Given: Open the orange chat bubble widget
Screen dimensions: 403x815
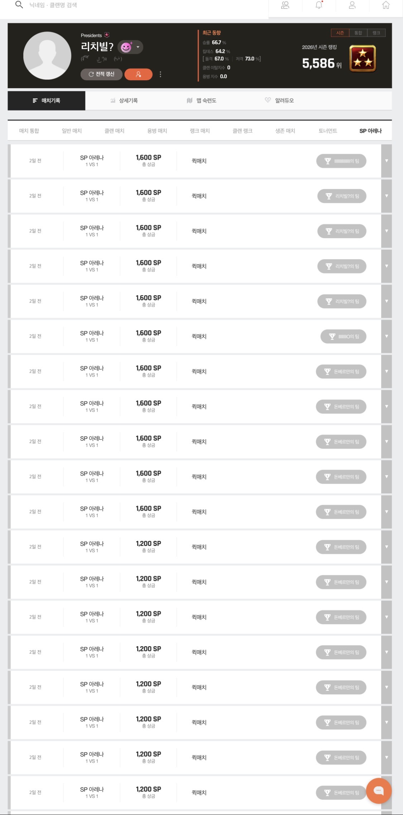Looking at the screenshot, I should click(378, 791).
